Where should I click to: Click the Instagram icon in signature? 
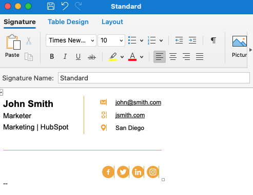click(x=153, y=172)
